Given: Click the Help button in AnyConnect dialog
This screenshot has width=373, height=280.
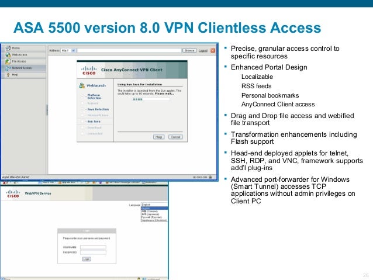Looking at the screenshot, I should point(158,137).
